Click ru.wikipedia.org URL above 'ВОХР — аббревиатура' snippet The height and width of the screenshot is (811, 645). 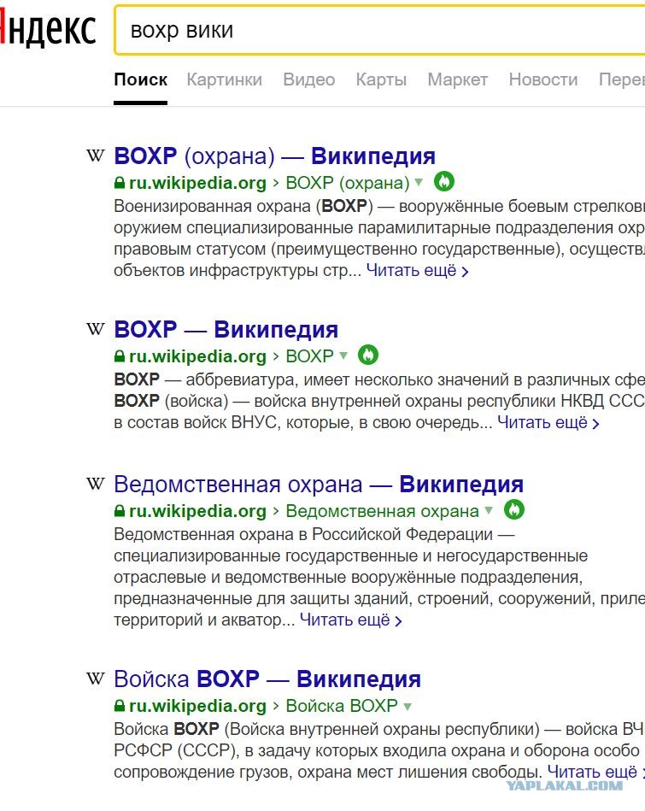point(197,356)
